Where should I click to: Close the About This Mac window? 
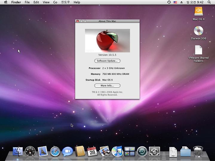pos(78,21)
